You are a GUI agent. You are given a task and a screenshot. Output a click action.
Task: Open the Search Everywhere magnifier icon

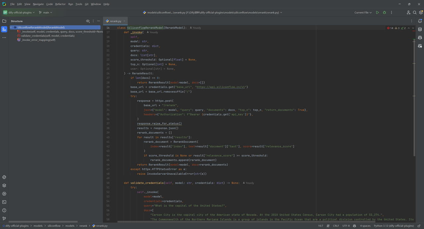[x=415, y=13]
